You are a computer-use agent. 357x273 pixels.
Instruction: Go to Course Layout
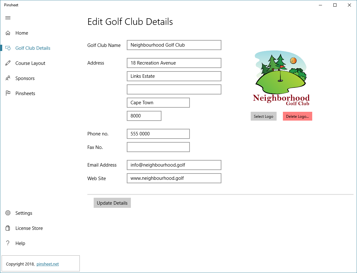point(30,63)
